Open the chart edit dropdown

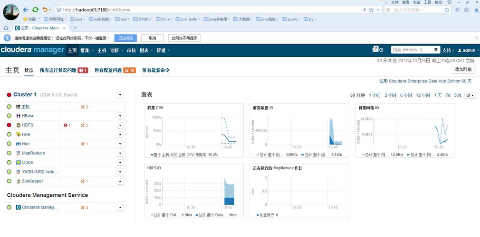pos(470,95)
